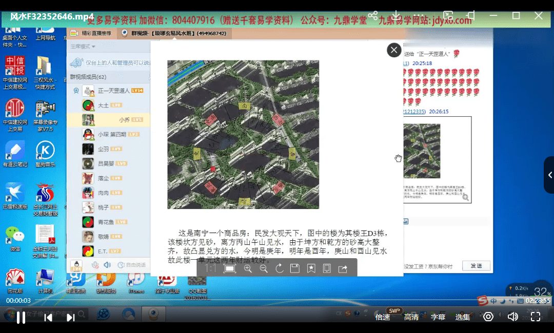Expand the right side panel arrow

pos(549,175)
